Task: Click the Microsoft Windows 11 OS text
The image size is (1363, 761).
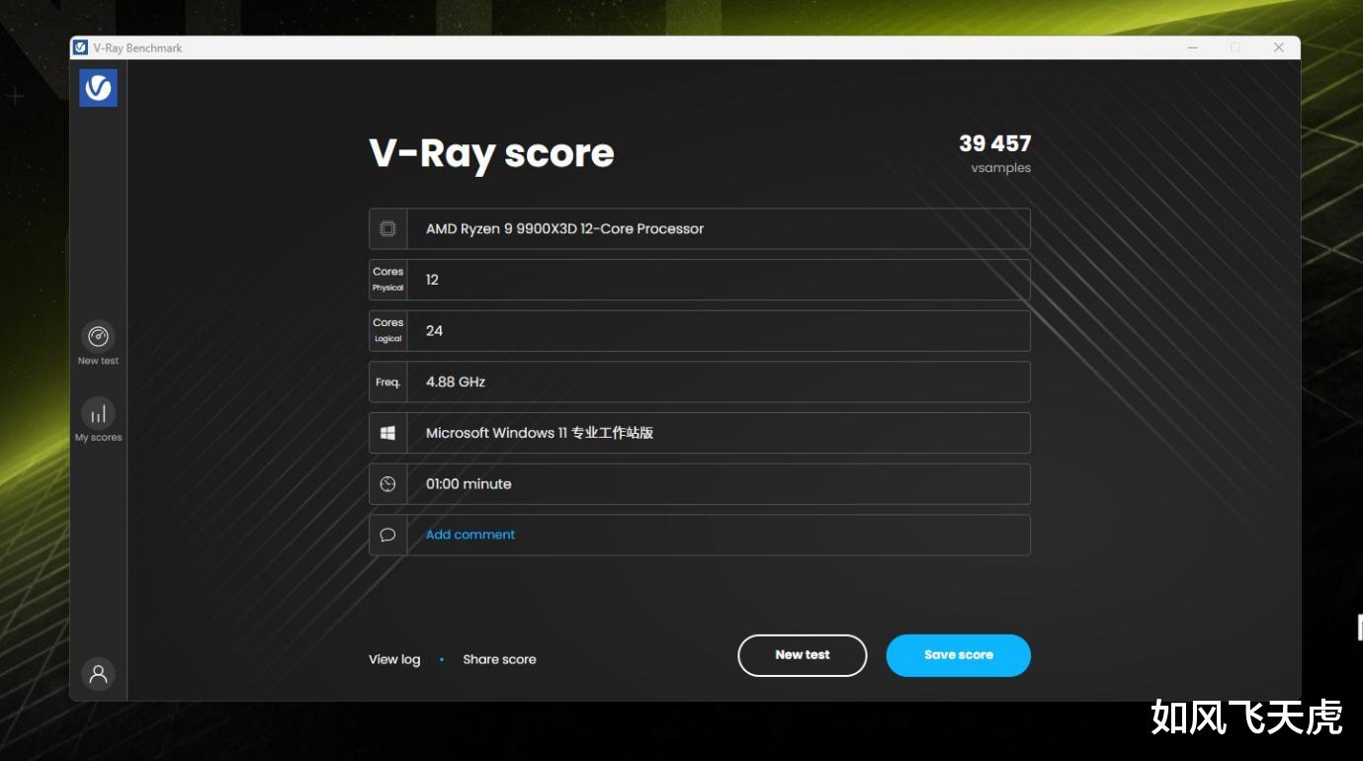Action: pyautogui.click(x=540, y=433)
